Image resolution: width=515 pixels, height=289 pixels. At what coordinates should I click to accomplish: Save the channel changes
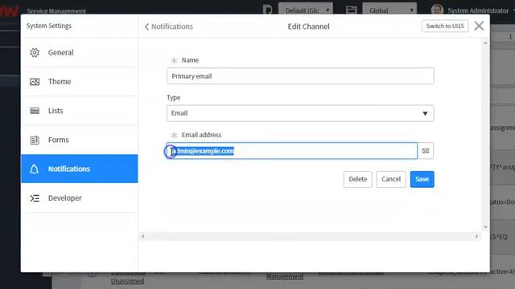(422, 179)
